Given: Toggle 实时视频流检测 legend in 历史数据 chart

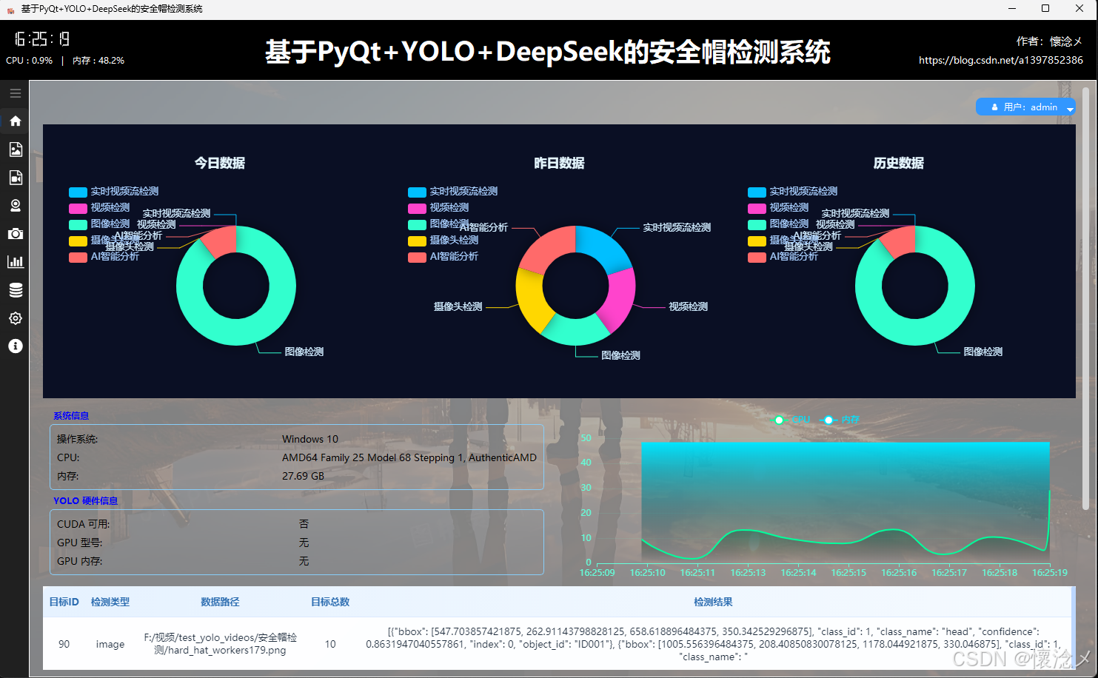Looking at the screenshot, I should [792, 191].
